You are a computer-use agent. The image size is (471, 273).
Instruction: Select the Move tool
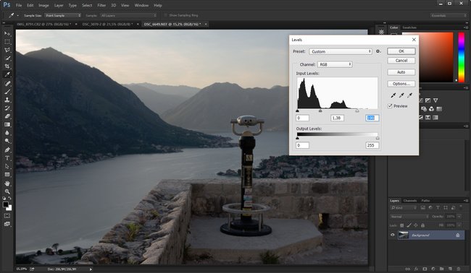tap(7, 33)
